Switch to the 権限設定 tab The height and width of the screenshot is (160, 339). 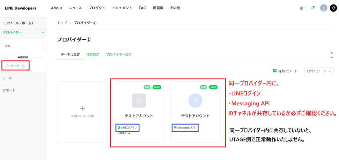(93, 55)
